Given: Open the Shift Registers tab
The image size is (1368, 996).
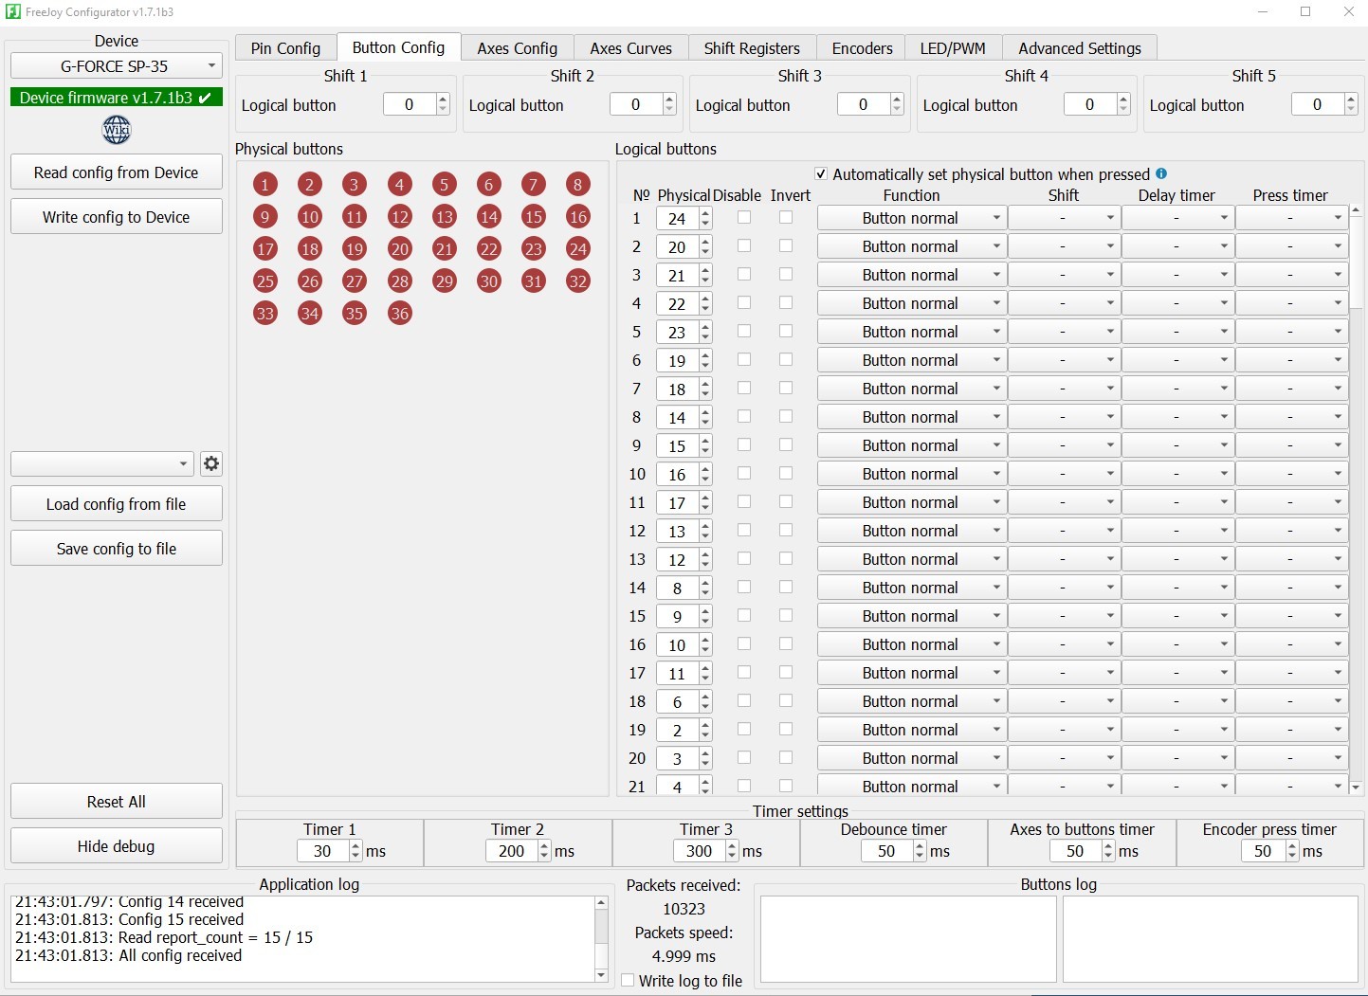Looking at the screenshot, I should pyautogui.click(x=752, y=48).
